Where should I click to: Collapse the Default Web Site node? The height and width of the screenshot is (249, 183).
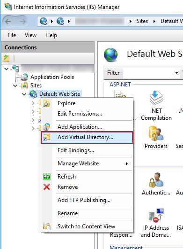[24, 94]
